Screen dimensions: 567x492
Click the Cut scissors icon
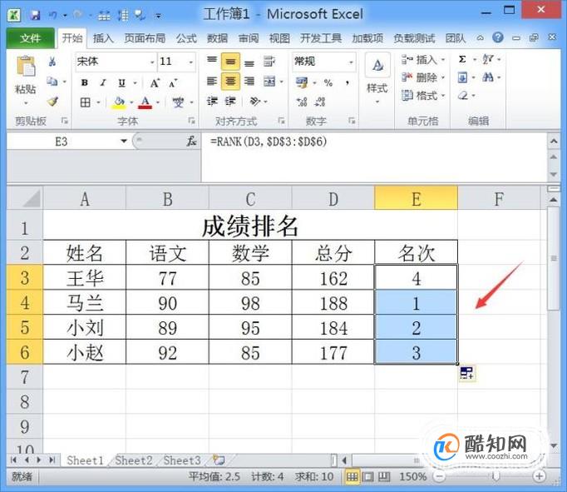click(x=52, y=62)
